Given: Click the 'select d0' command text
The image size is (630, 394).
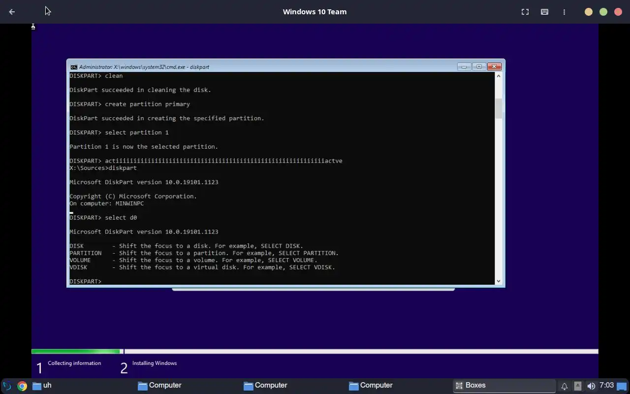Looking at the screenshot, I should pyautogui.click(x=121, y=218).
